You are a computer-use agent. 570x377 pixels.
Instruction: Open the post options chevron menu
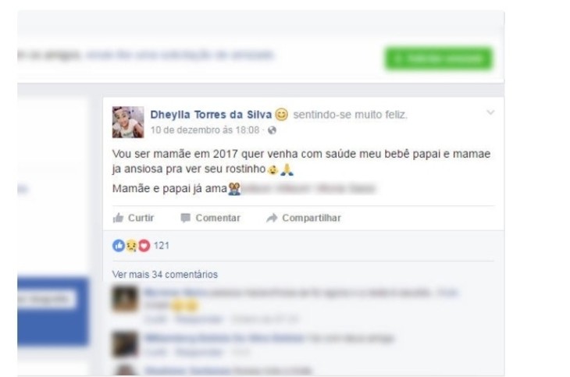click(490, 112)
